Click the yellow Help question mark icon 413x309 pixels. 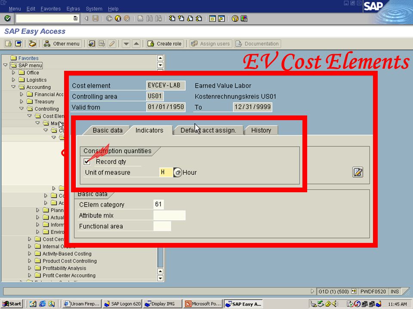coord(235,18)
